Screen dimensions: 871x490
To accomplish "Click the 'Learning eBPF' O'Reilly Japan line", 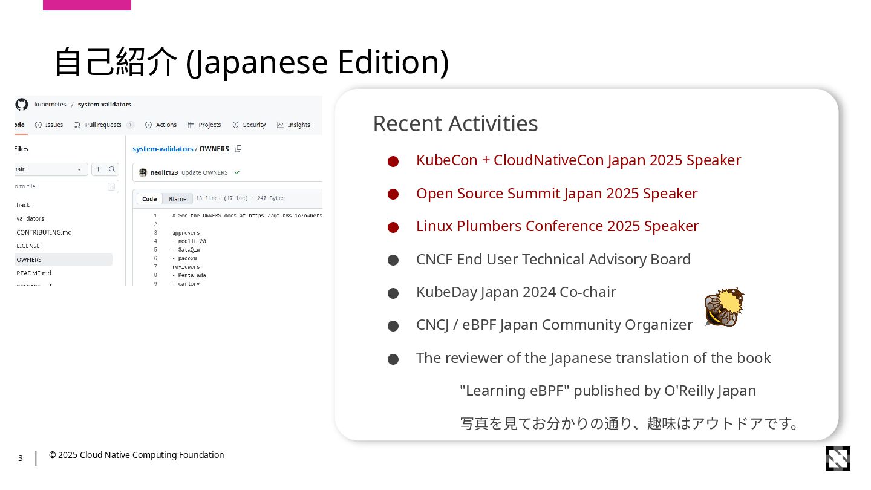I will [x=608, y=391].
